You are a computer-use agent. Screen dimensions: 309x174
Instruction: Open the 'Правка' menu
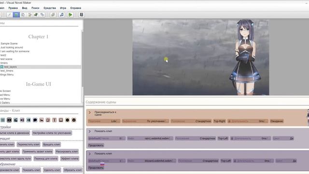click(x=13, y=8)
